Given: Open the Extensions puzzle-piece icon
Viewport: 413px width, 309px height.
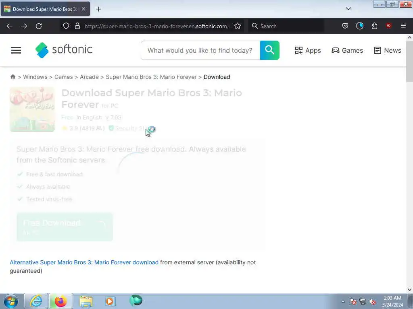Looking at the screenshot, I should [374, 26].
